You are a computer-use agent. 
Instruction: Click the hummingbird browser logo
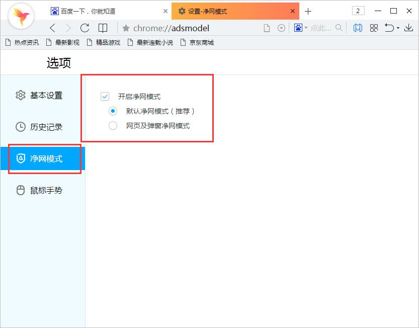click(21, 16)
